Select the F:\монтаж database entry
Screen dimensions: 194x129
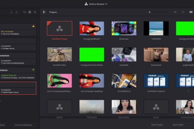18,59
